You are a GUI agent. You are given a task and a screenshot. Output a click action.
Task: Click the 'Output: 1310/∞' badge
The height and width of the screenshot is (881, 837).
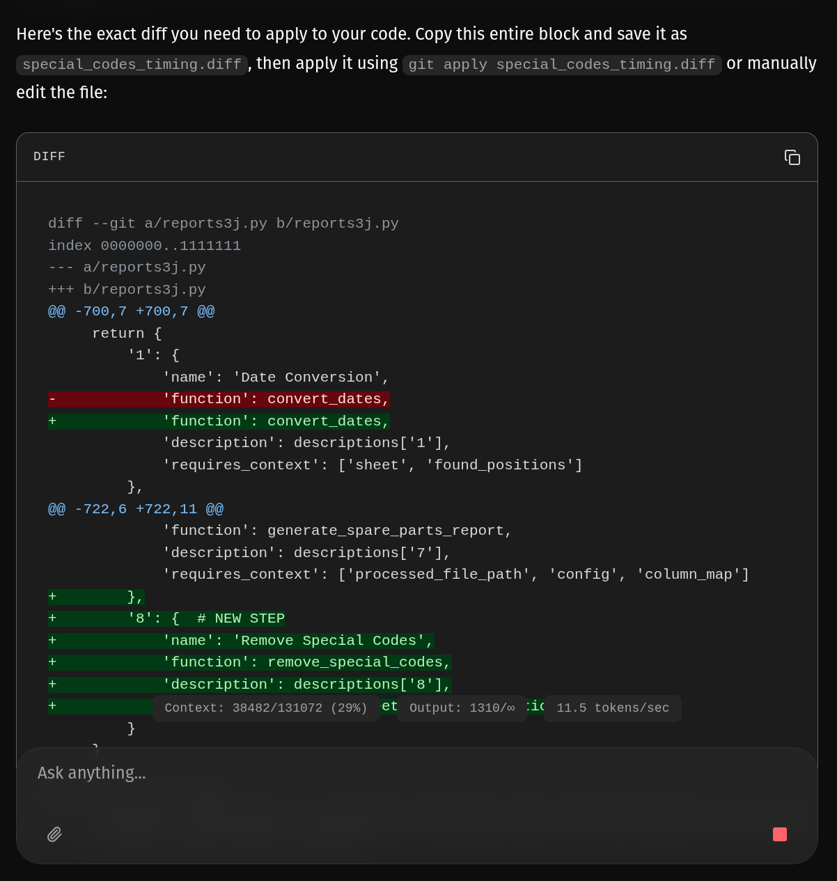click(x=462, y=708)
